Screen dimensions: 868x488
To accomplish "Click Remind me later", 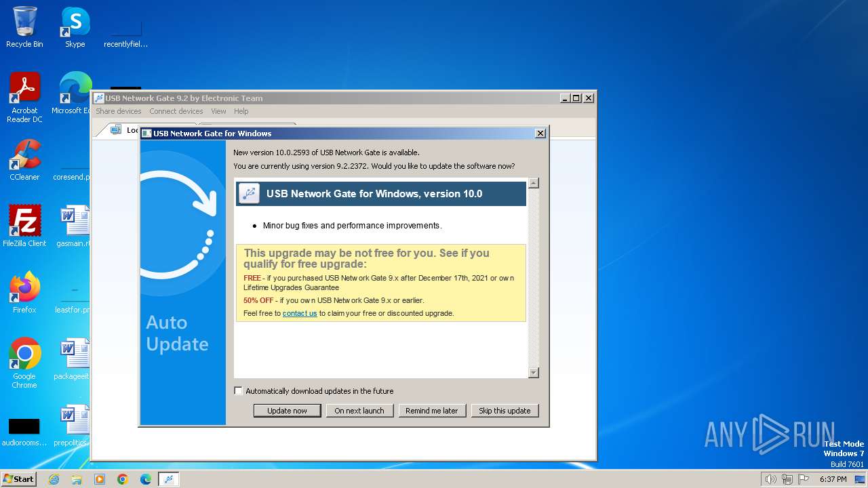I will 432,411.
